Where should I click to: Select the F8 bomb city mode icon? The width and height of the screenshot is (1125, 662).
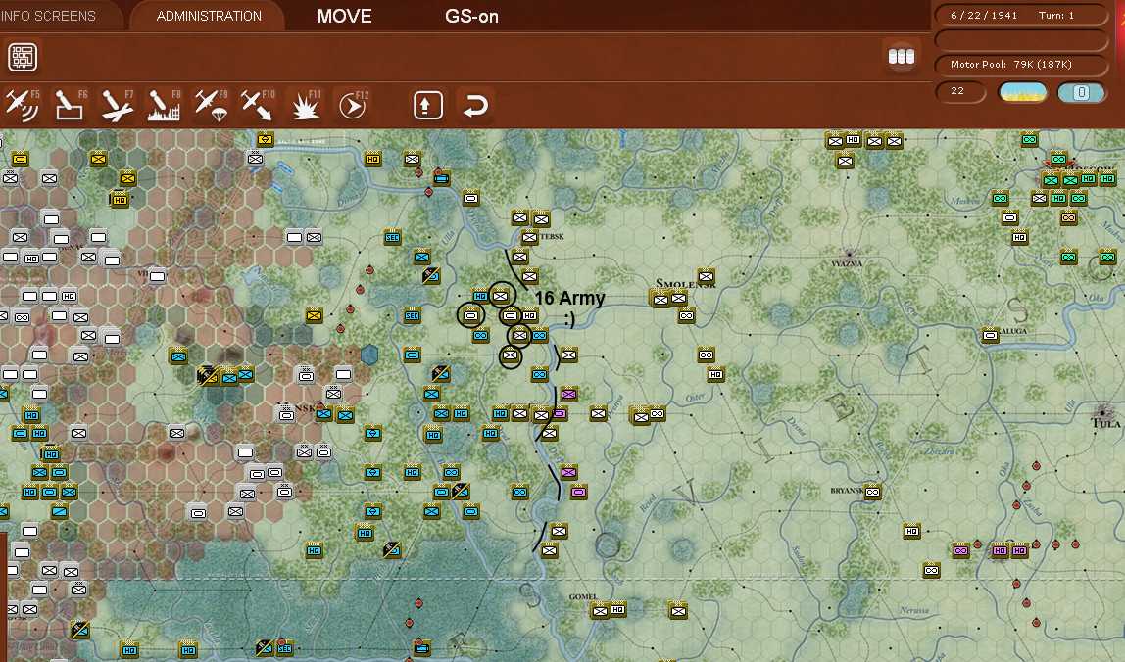tap(165, 106)
